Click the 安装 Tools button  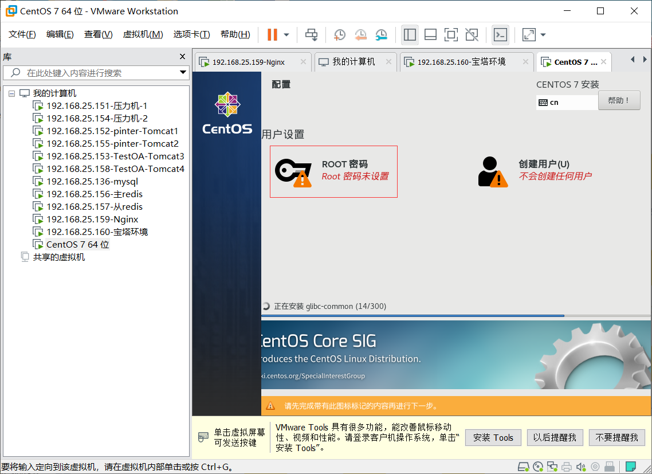pyautogui.click(x=493, y=437)
